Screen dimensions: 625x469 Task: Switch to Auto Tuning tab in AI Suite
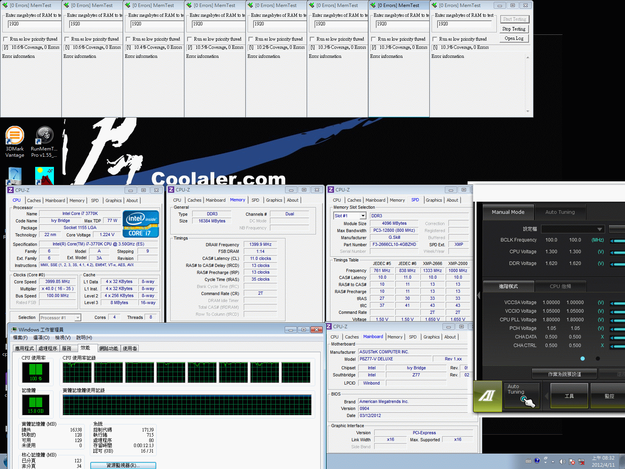[560, 212]
